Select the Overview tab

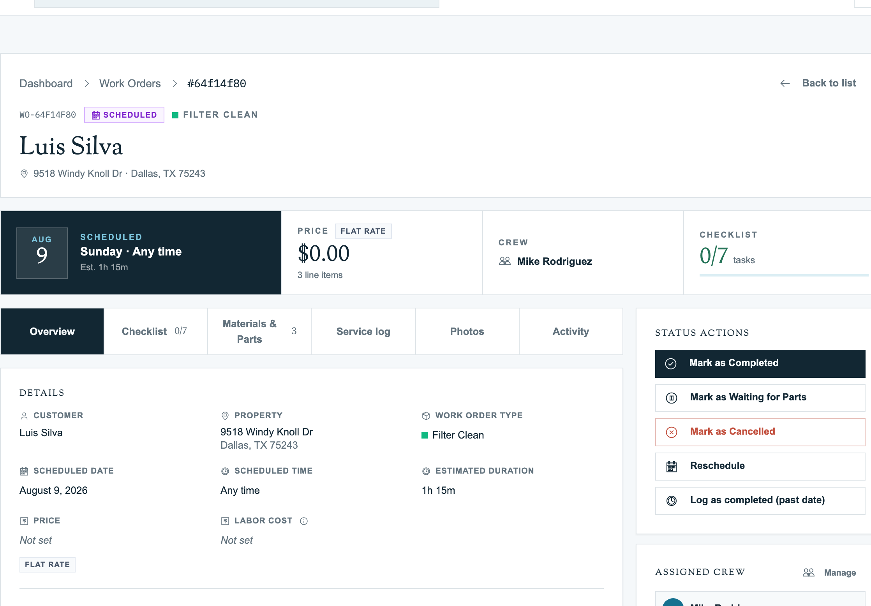pyautogui.click(x=52, y=331)
